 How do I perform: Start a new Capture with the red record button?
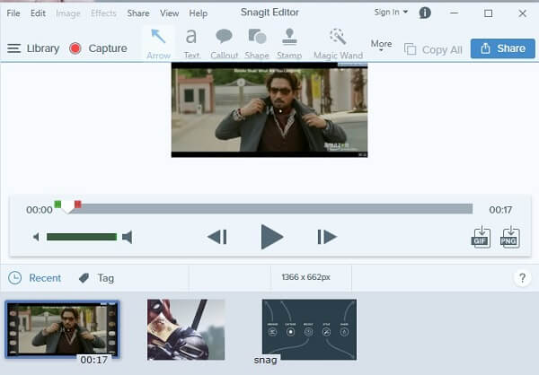[x=98, y=48]
